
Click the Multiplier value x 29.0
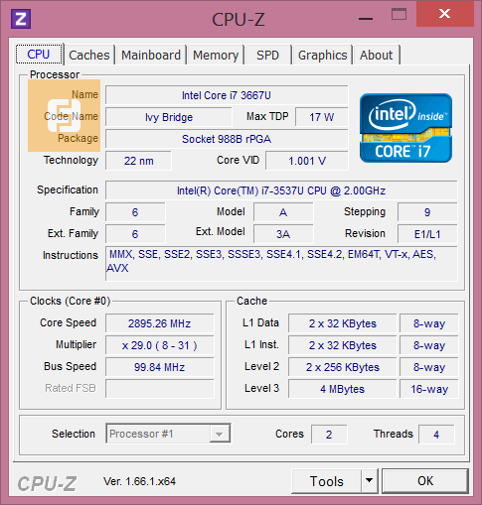tap(160, 345)
